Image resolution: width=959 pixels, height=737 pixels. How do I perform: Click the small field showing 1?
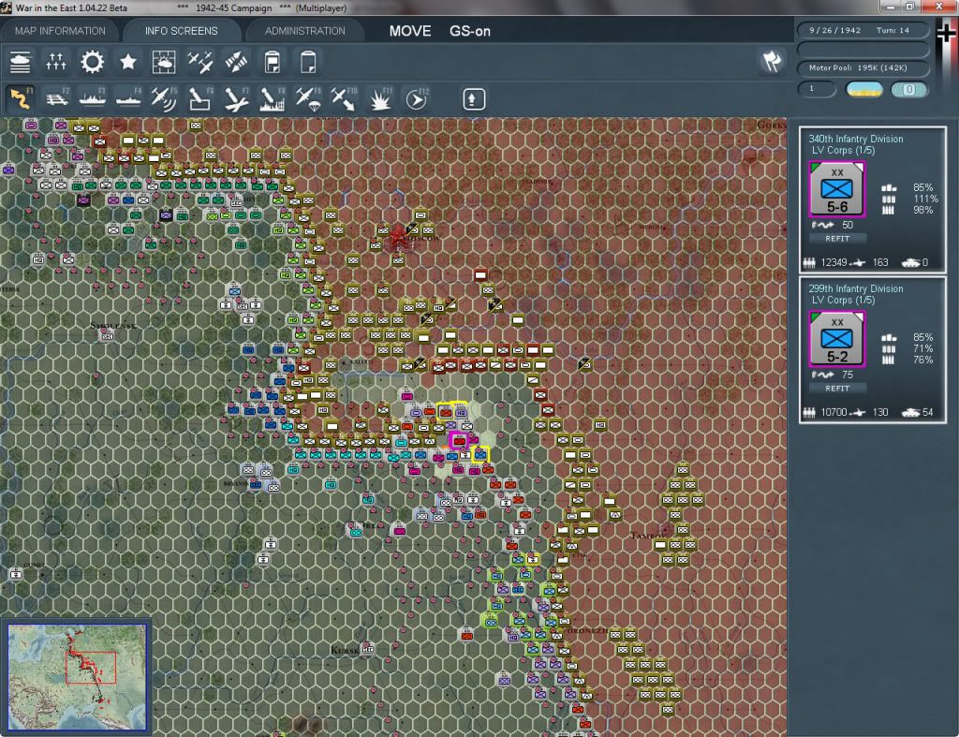(817, 89)
